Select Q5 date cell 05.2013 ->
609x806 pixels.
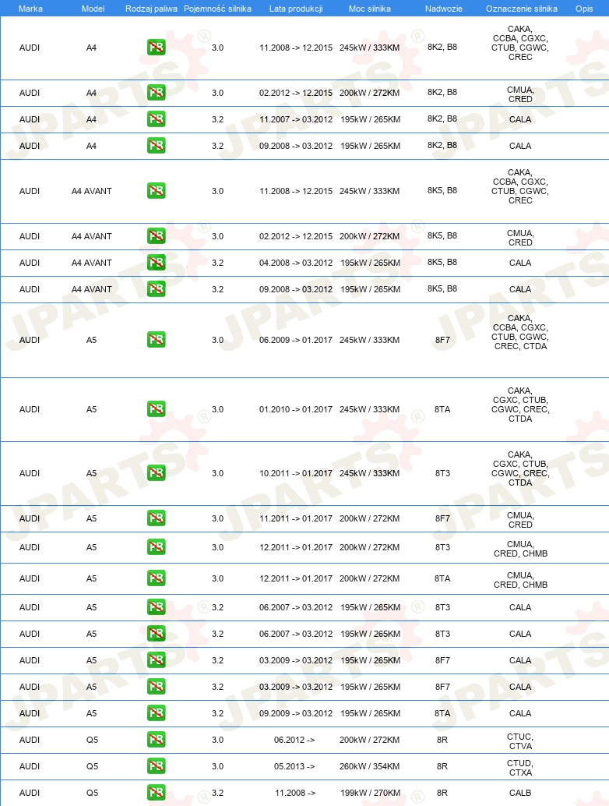[x=294, y=766]
